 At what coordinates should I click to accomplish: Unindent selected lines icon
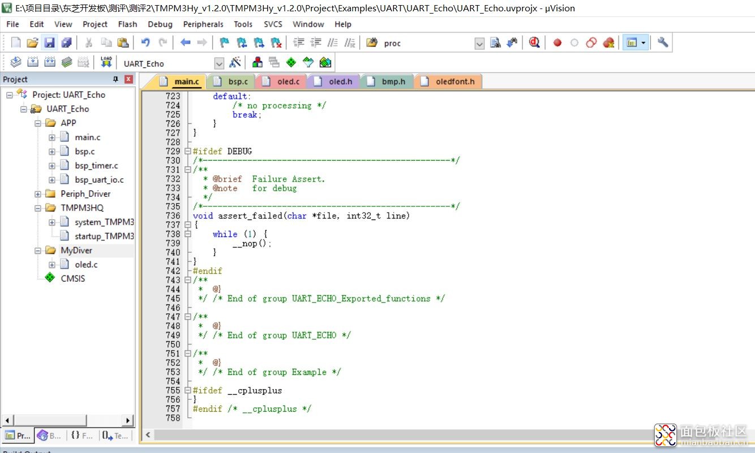pos(316,43)
